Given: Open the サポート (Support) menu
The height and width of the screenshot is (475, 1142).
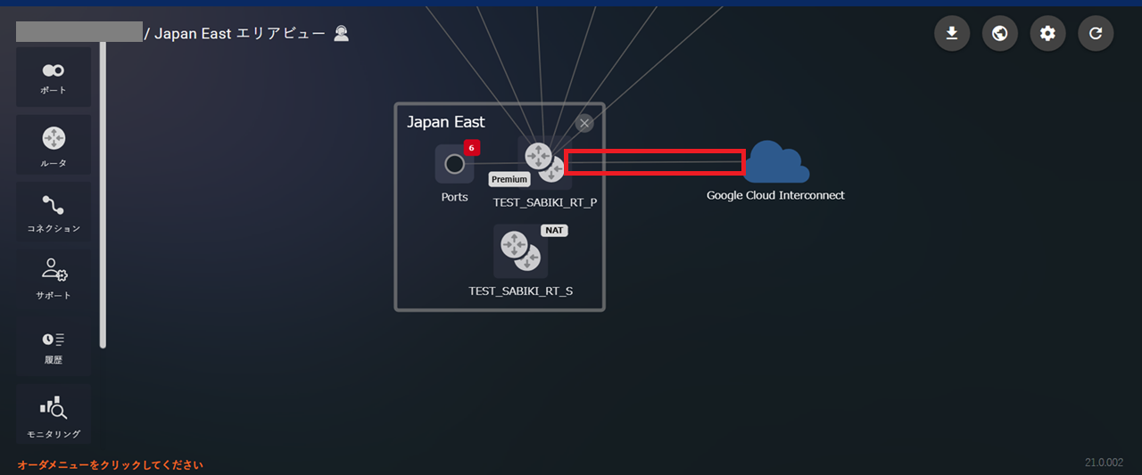Looking at the screenshot, I should click(54, 279).
